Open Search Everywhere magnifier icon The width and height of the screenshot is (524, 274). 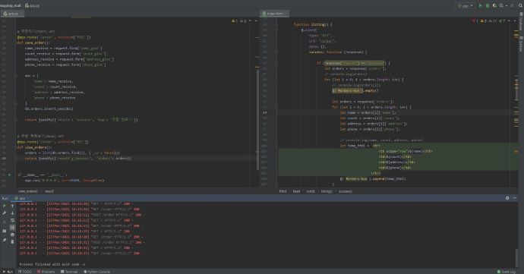pyautogui.click(x=520, y=5)
